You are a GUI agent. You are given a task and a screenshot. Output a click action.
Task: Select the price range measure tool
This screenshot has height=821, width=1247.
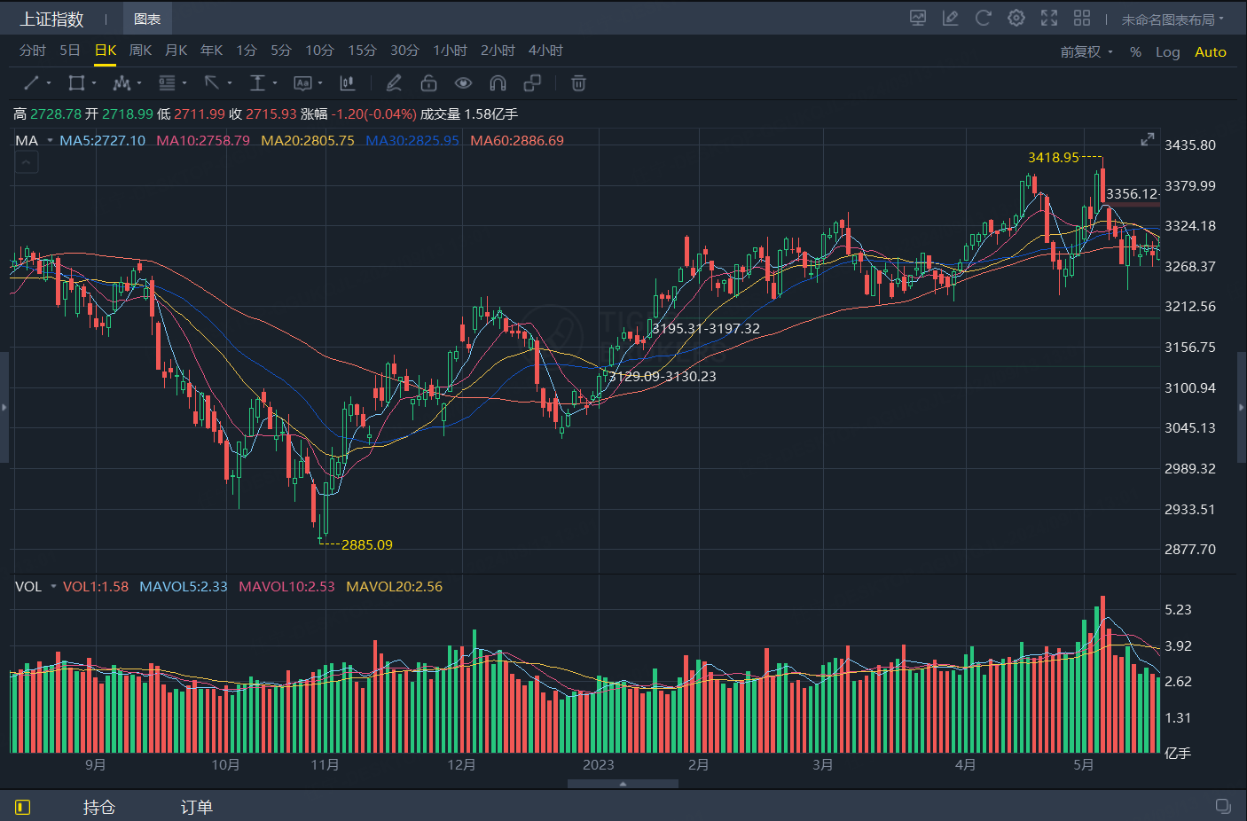[x=257, y=83]
